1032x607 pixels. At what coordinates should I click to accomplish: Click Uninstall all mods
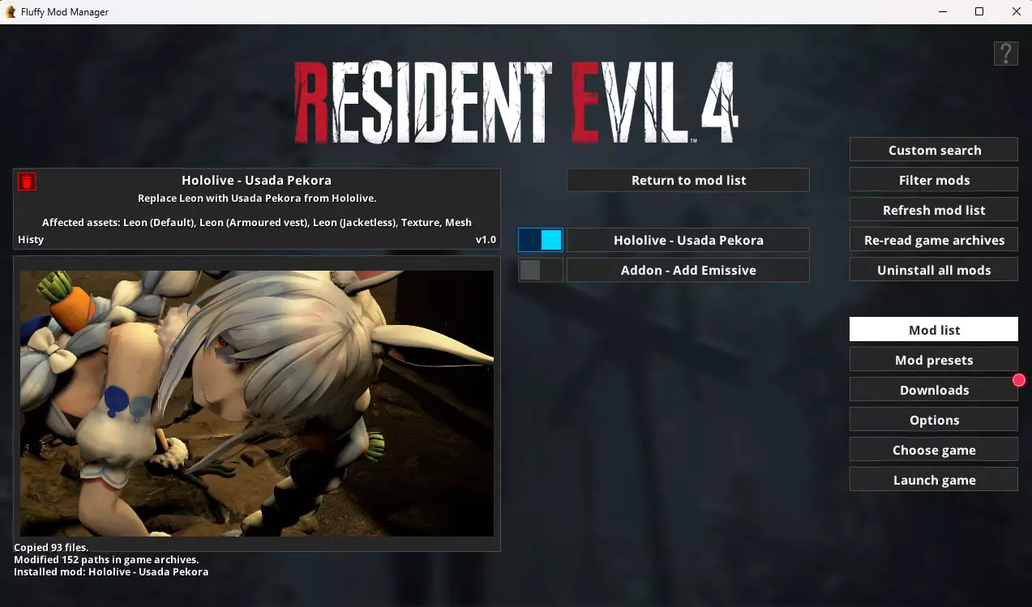click(x=934, y=270)
